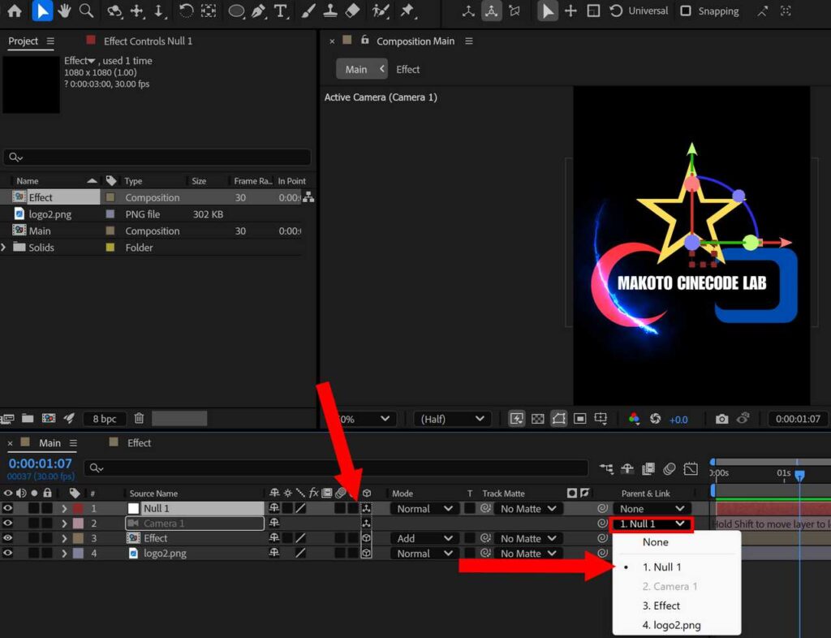Create new composition icon in Project panel

48,419
